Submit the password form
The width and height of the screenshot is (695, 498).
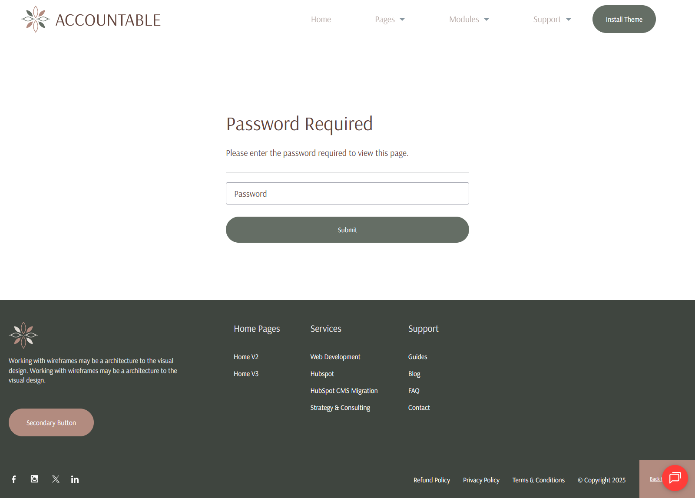(347, 230)
